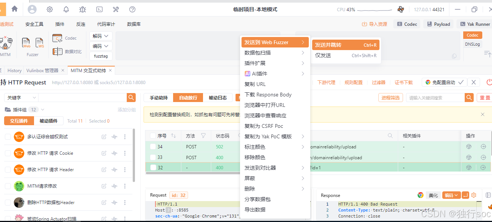This screenshot has width=492, height=222.
Task: Expand 数据包扫描 submenu
Action: [275, 53]
